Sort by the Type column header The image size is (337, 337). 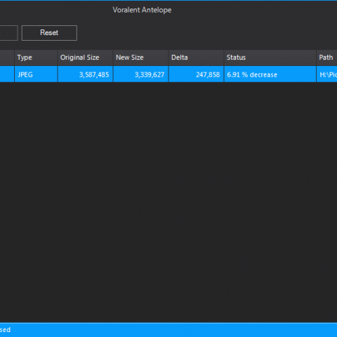pyautogui.click(x=36, y=58)
